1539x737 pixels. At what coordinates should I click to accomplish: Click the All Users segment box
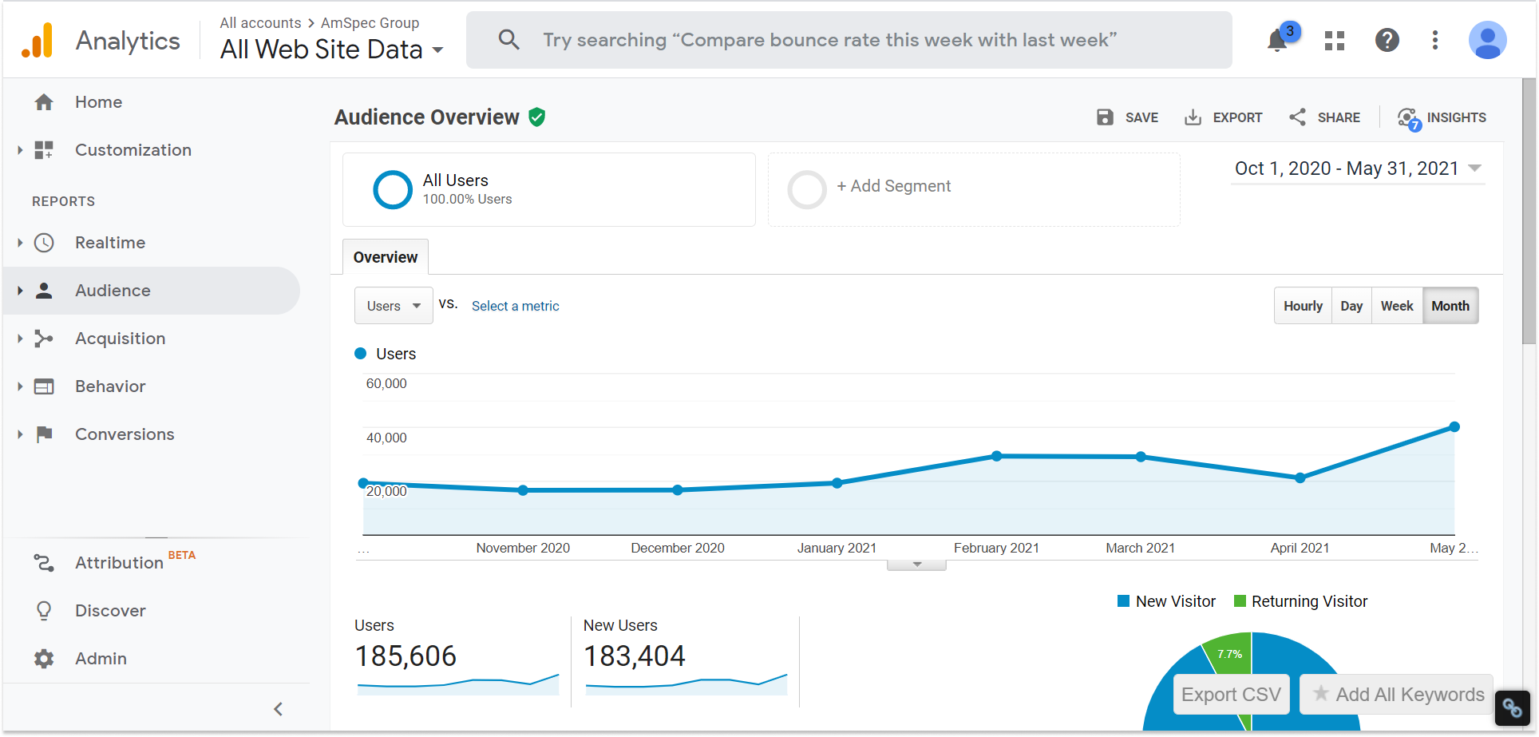[x=549, y=190]
